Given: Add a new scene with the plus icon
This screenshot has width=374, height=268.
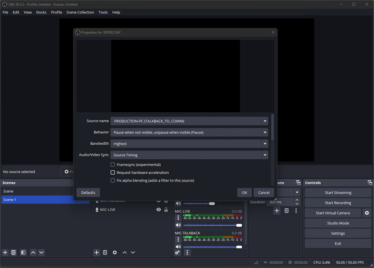Looking at the screenshot, I should coord(5,252).
